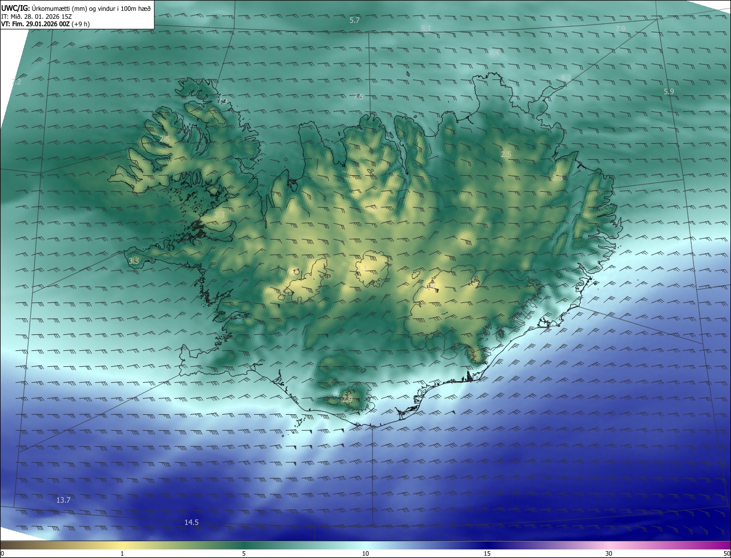
Task: Click the colour scale tick label 5
Action: (244, 553)
